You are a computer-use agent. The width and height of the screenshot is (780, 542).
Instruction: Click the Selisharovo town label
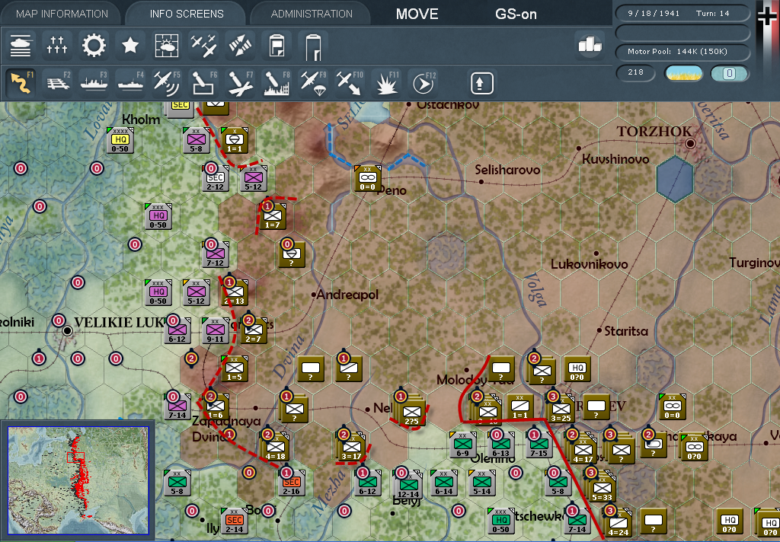(x=507, y=170)
